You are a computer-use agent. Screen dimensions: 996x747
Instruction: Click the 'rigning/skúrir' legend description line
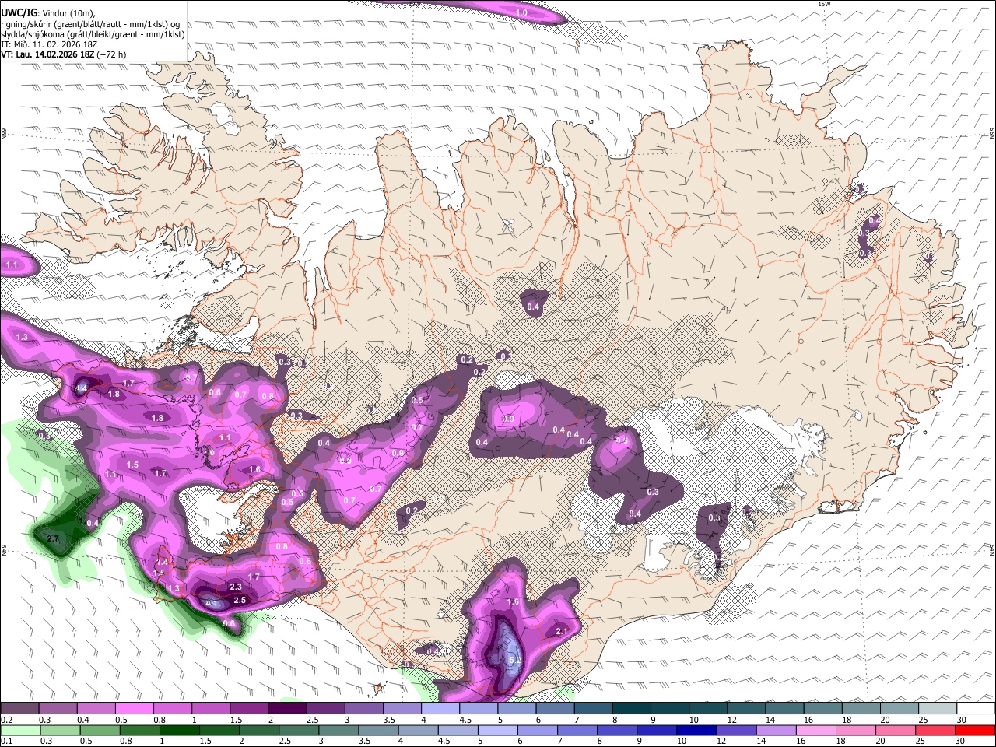point(90,24)
